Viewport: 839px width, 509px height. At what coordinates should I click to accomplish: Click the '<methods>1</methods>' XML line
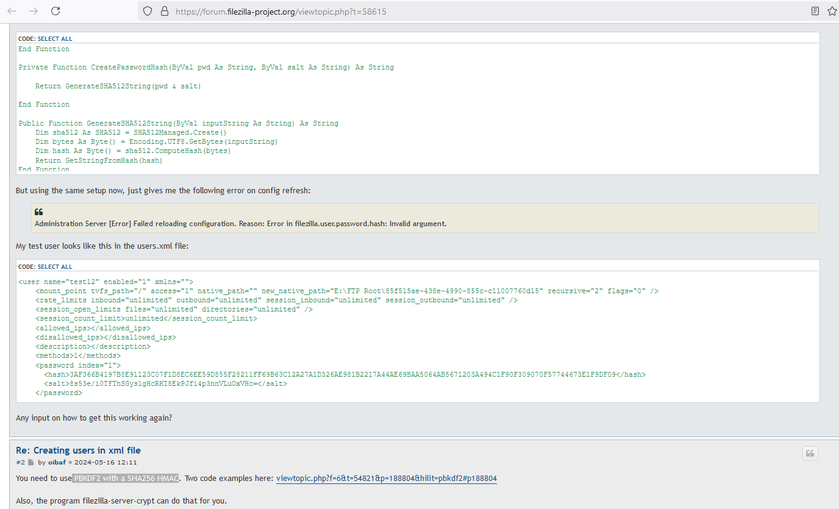pos(78,355)
